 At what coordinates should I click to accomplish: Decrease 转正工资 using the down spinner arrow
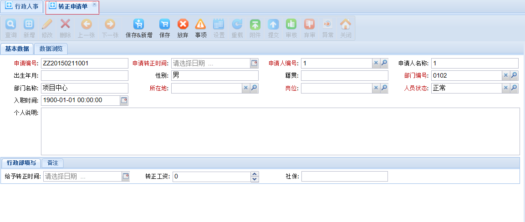pos(255,179)
